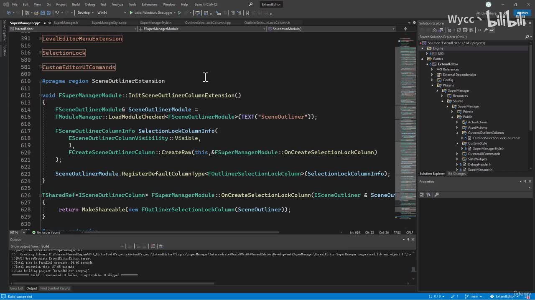Click the bookmark icon in the toolbar
This screenshot has width=535, height=300.
click(x=247, y=13)
